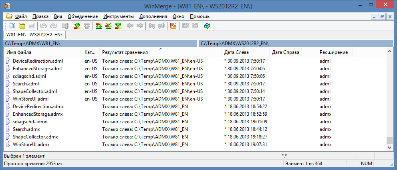Open the Окно menu

[x=178, y=16]
